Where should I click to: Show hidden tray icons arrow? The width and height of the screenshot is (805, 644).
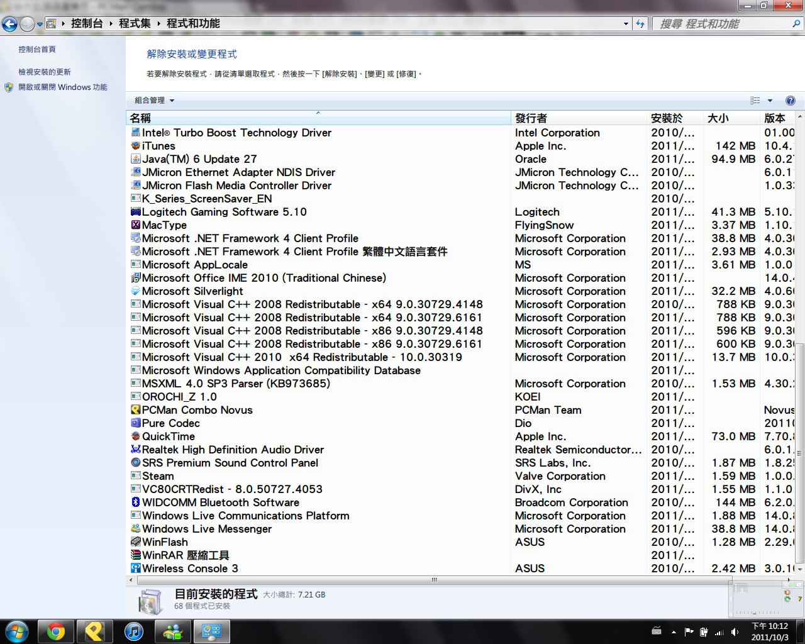674,632
